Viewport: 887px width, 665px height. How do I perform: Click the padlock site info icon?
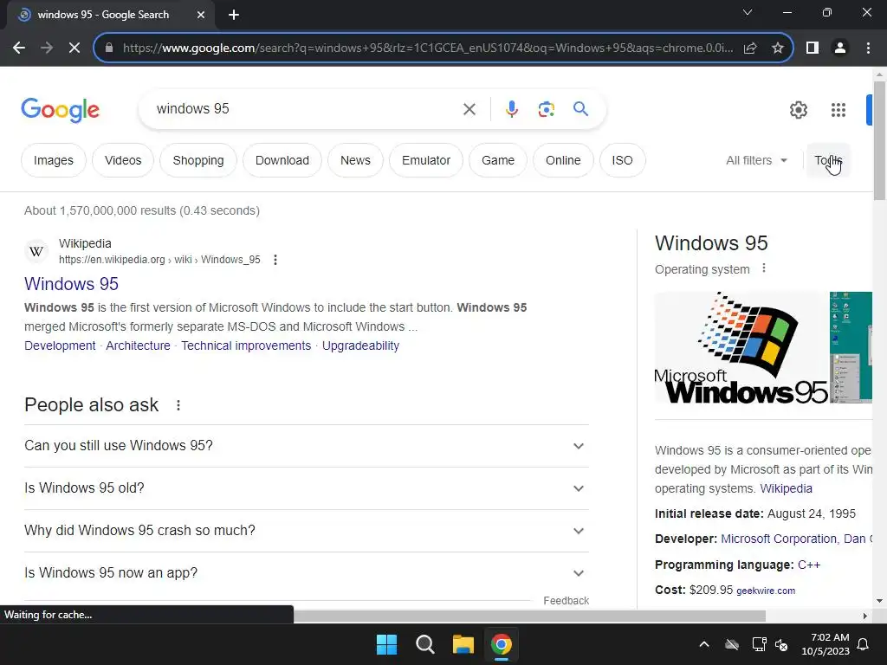[109, 48]
